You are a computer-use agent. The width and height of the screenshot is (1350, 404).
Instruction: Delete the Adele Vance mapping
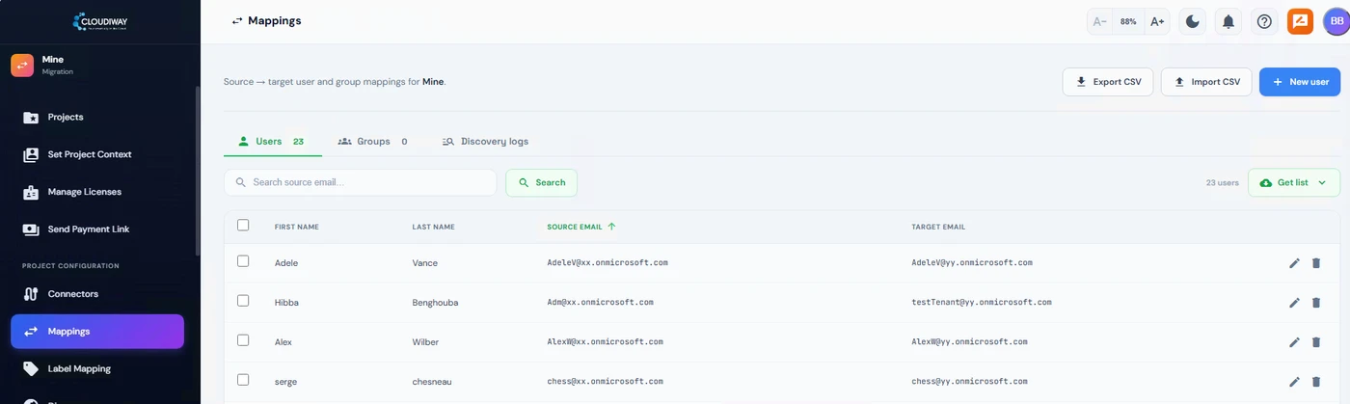1316,263
